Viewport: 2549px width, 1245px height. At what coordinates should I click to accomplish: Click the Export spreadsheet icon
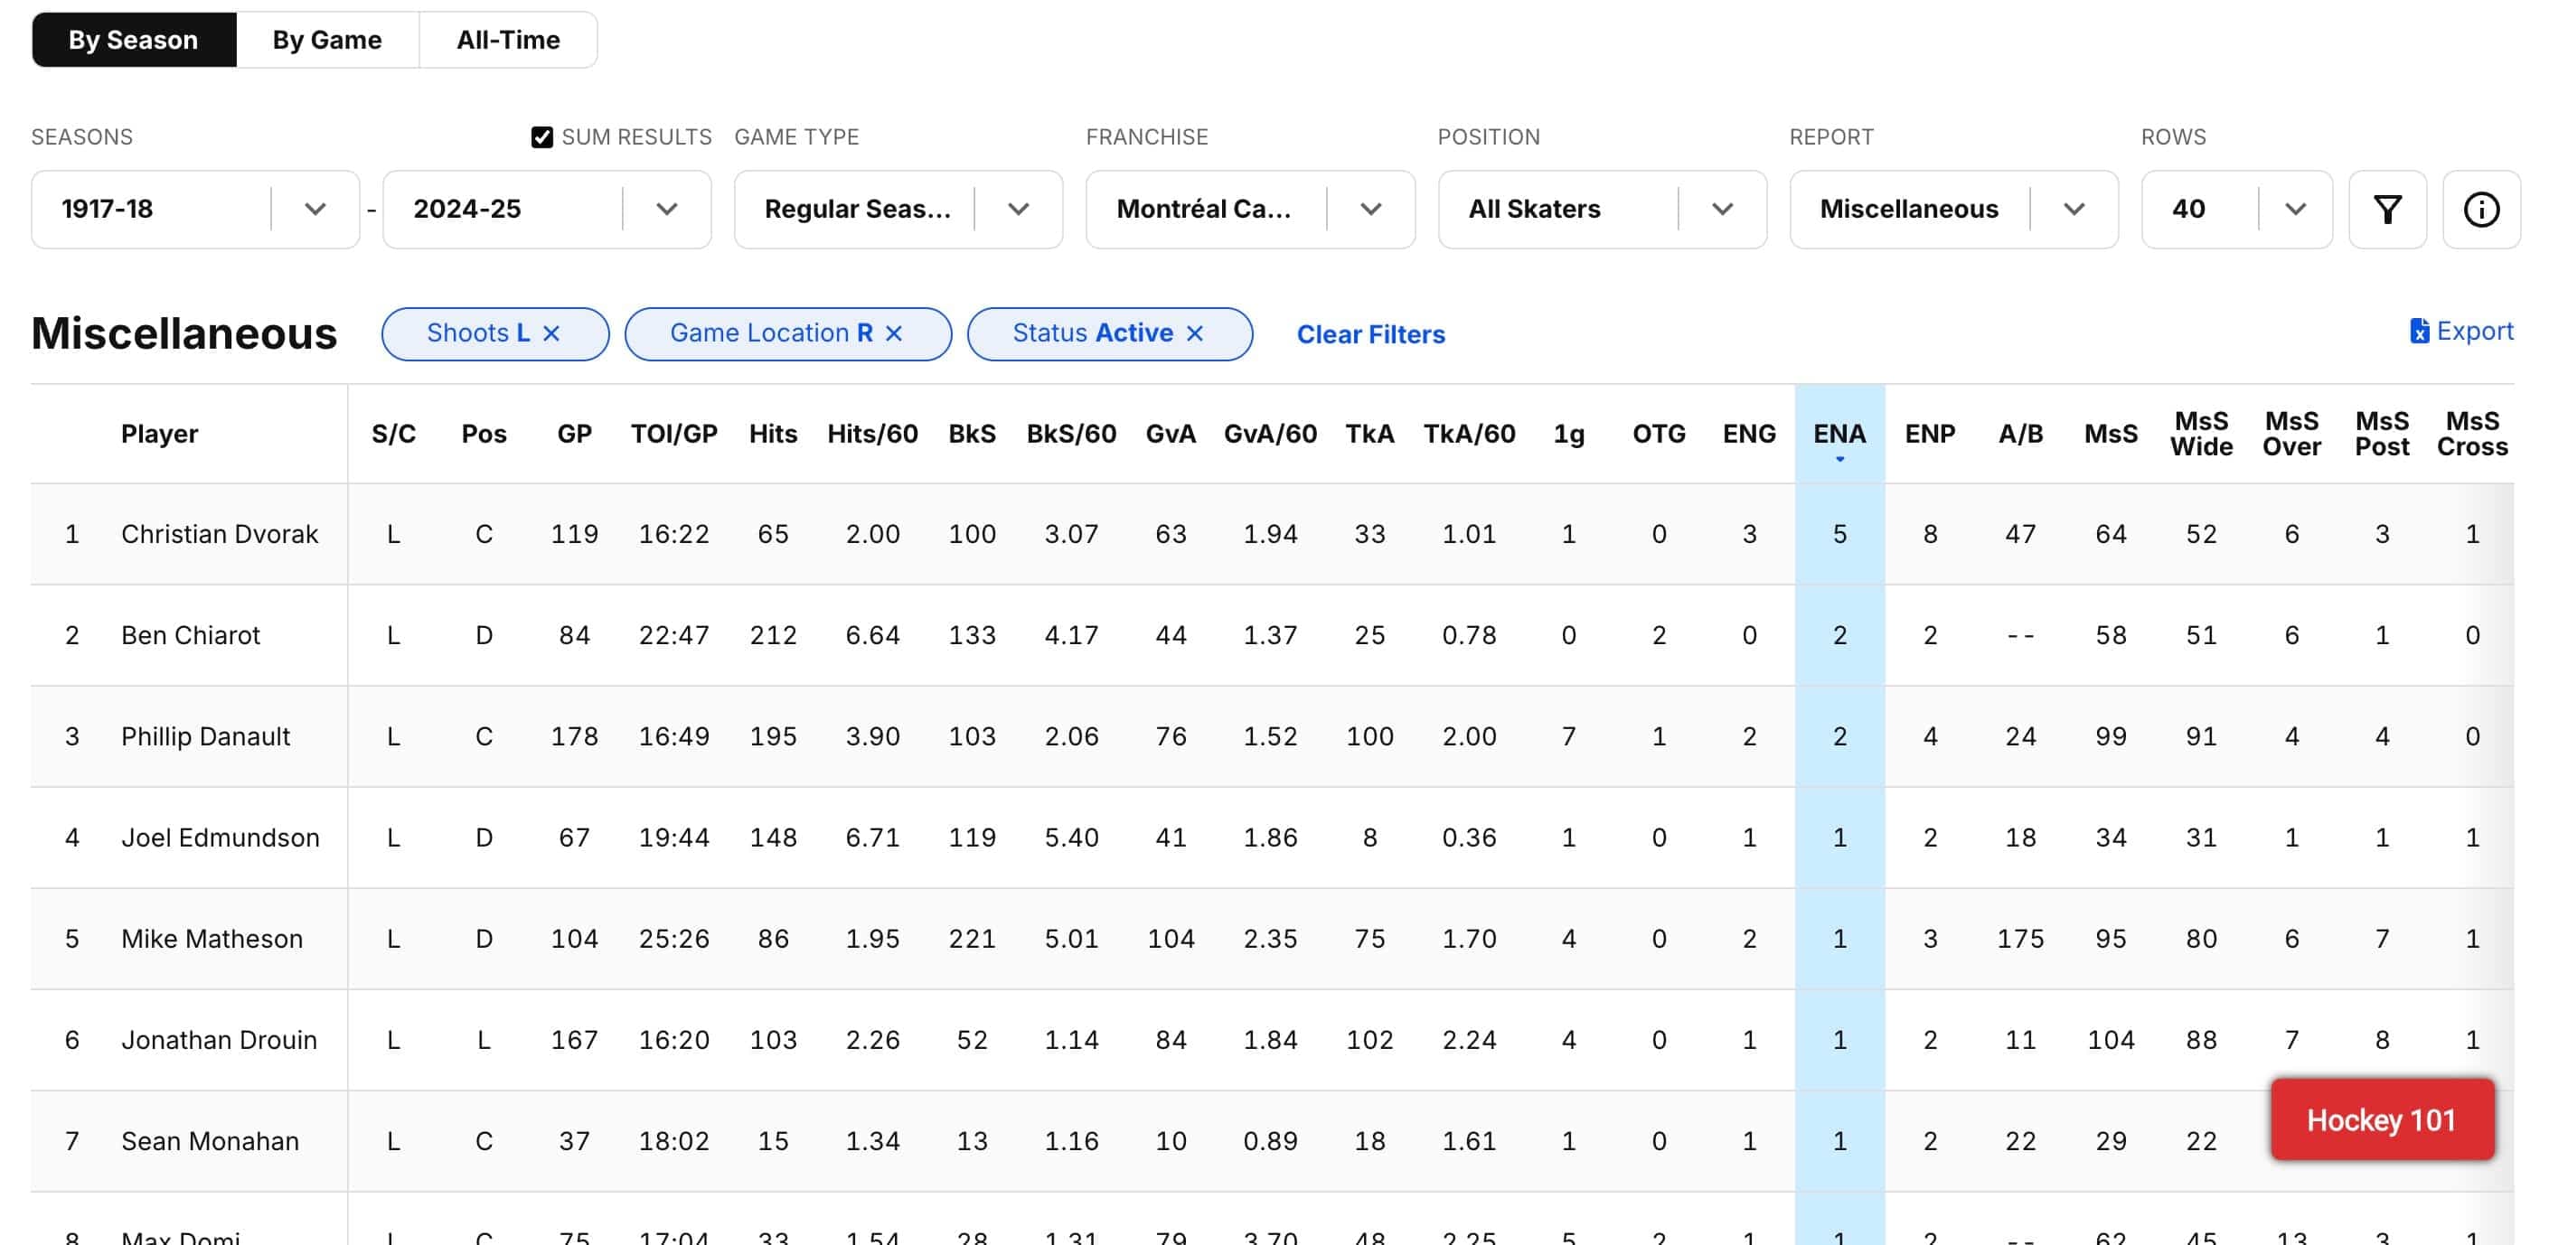[x=2418, y=332]
